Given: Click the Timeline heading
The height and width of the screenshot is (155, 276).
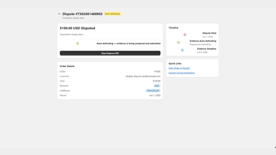Looking at the screenshot, I should (x=173, y=28).
